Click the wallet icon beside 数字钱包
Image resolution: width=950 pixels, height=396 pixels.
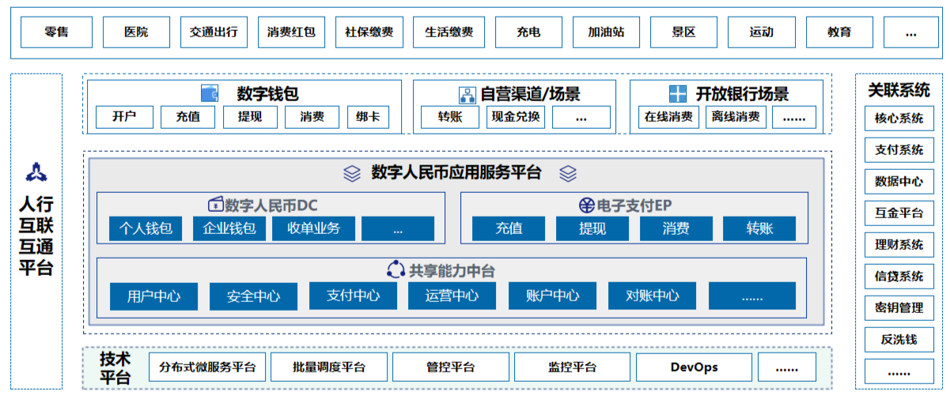click(210, 93)
